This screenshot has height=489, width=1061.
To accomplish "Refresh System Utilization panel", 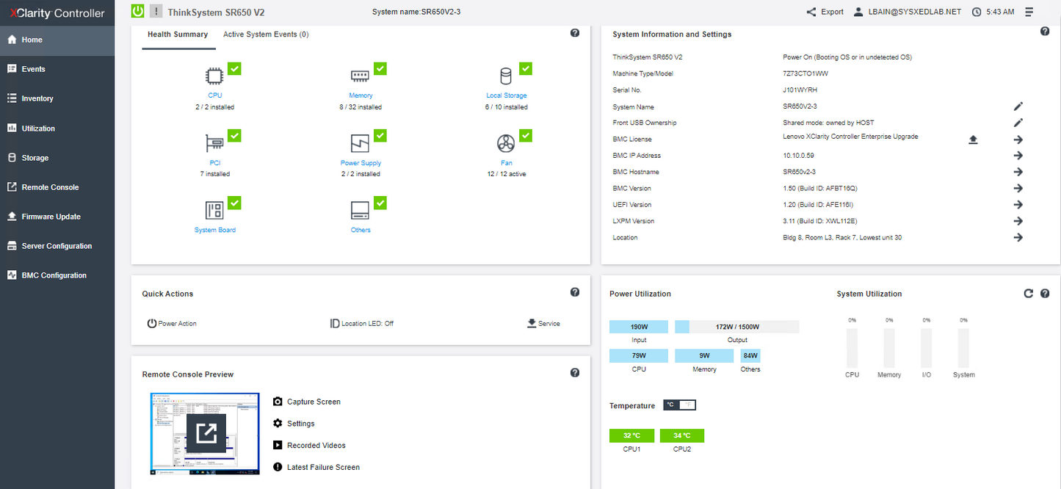I will (1029, 294).
